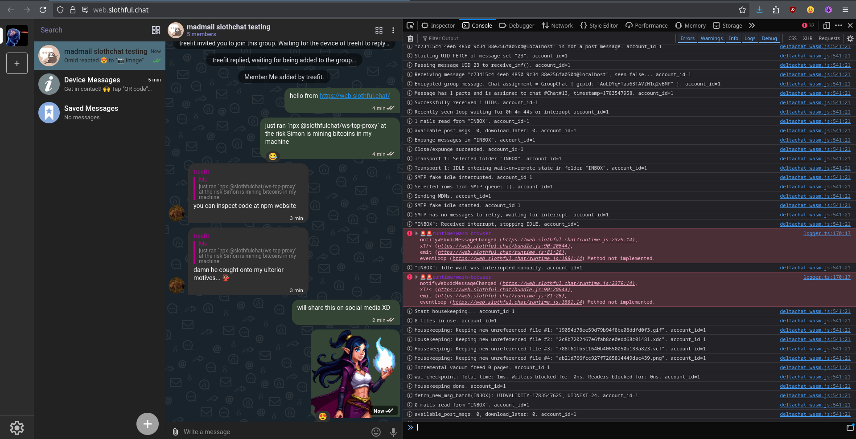Open the browser extensions puzzle icon
This screenshot has height=439, width=856.
click(x=776, y=10)
